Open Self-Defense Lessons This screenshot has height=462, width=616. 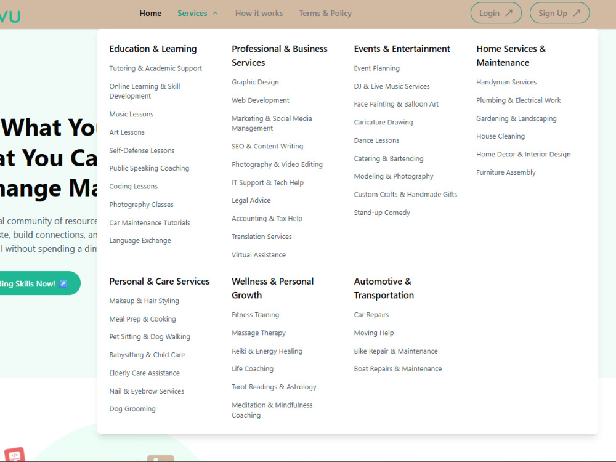point(142,150)
